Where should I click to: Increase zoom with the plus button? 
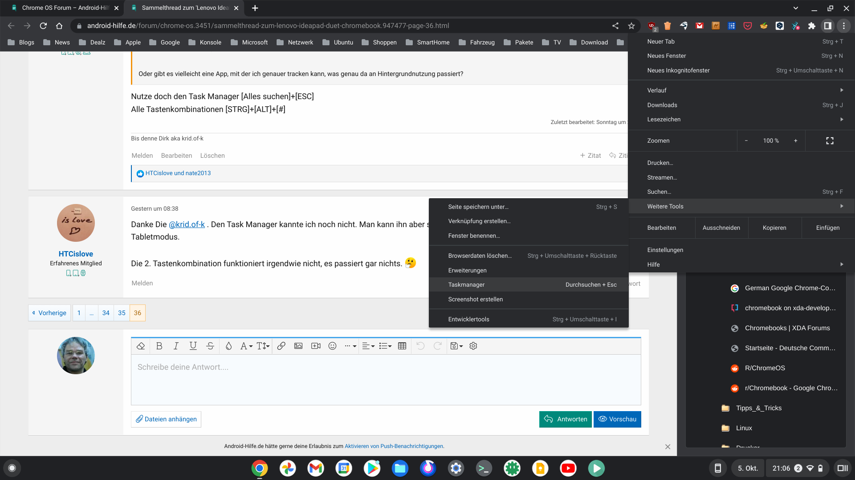coord(795,141)
